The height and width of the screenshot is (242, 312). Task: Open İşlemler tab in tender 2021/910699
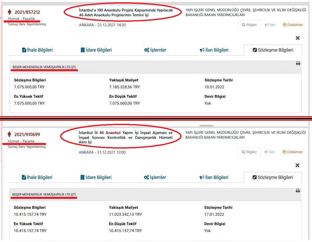(155, 177)
